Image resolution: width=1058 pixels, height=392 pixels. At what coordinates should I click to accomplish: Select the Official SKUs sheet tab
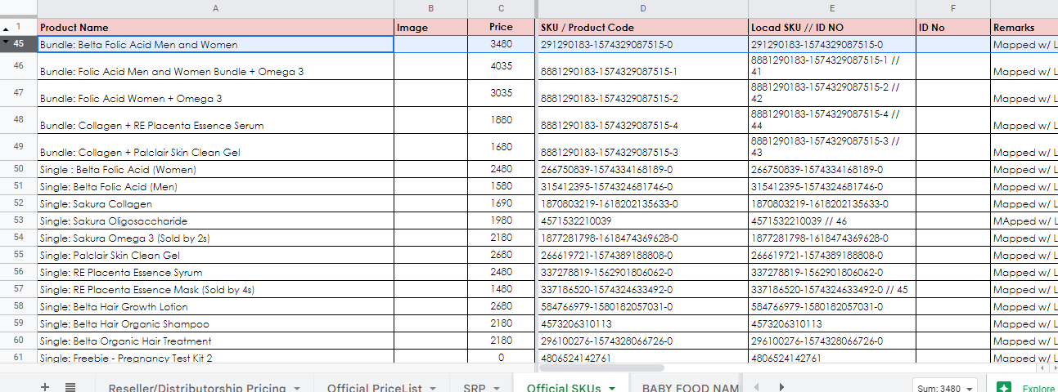point(564,388)
